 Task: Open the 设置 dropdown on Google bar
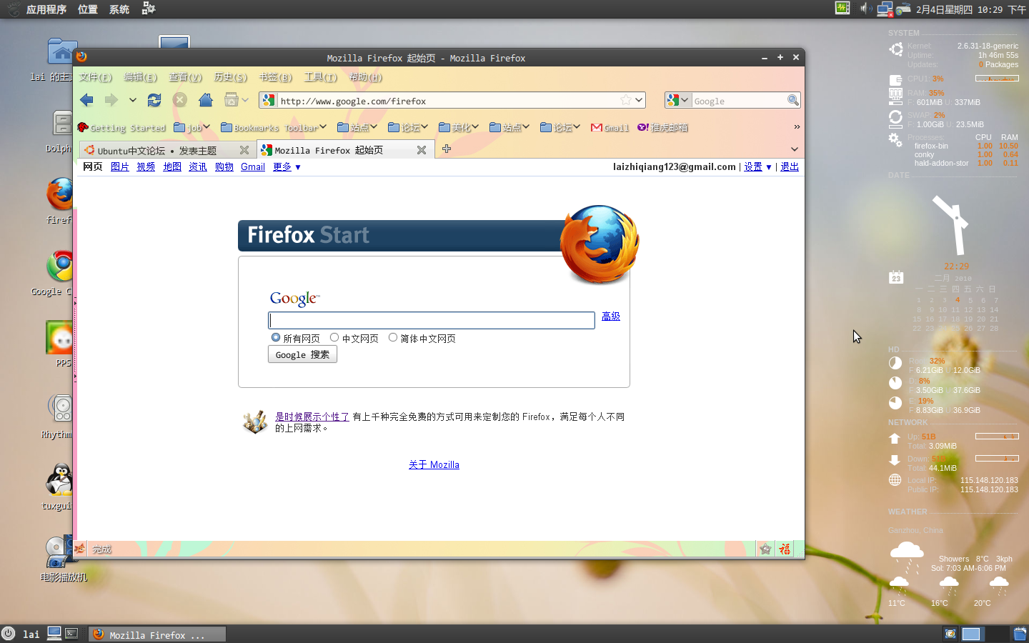click(x=757, y=166)
